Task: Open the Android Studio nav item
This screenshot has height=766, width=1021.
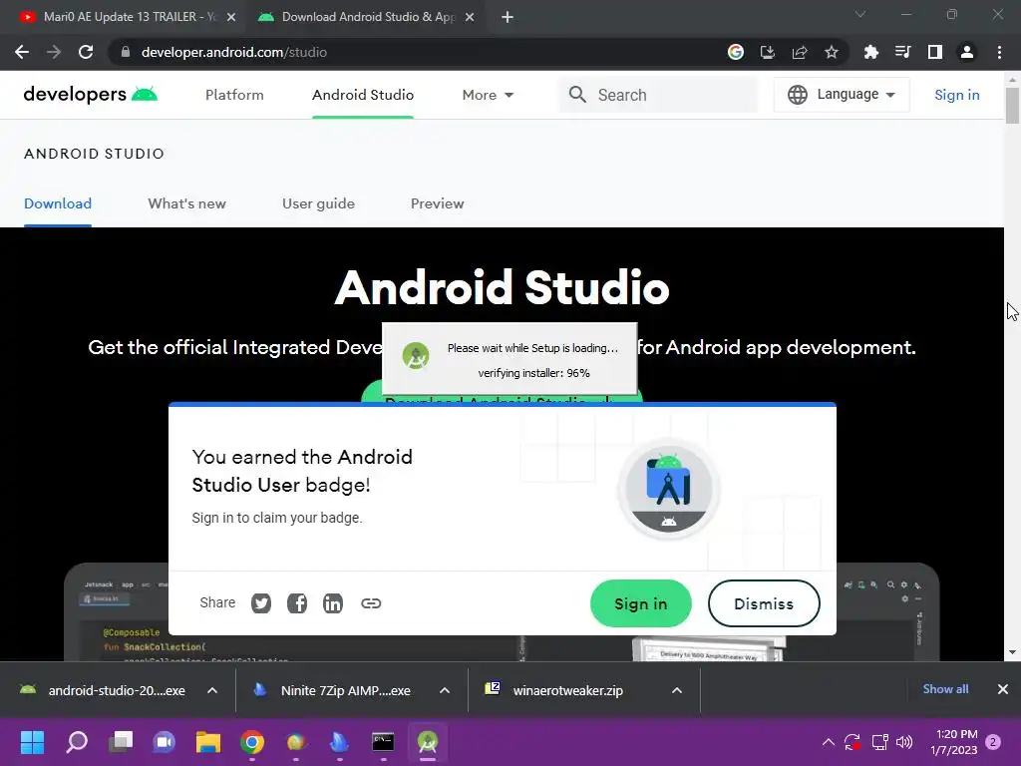Action: click(x=363, y=95)
